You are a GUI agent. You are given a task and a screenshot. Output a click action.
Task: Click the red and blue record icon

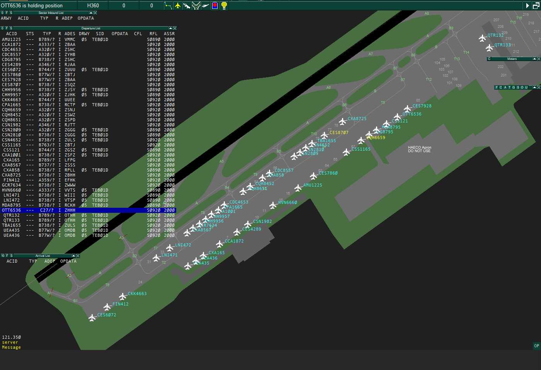click(215, 5)
